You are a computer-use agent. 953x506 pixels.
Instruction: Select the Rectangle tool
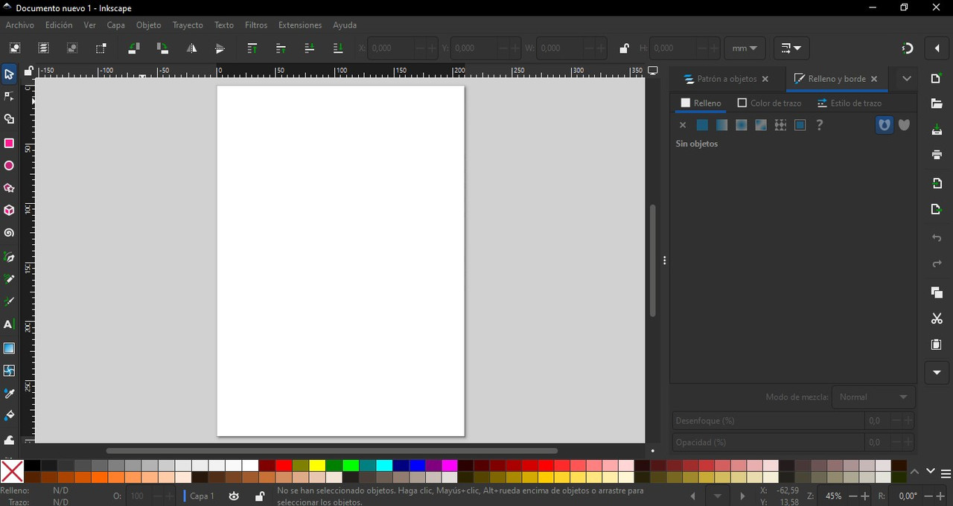coord(9,143)
